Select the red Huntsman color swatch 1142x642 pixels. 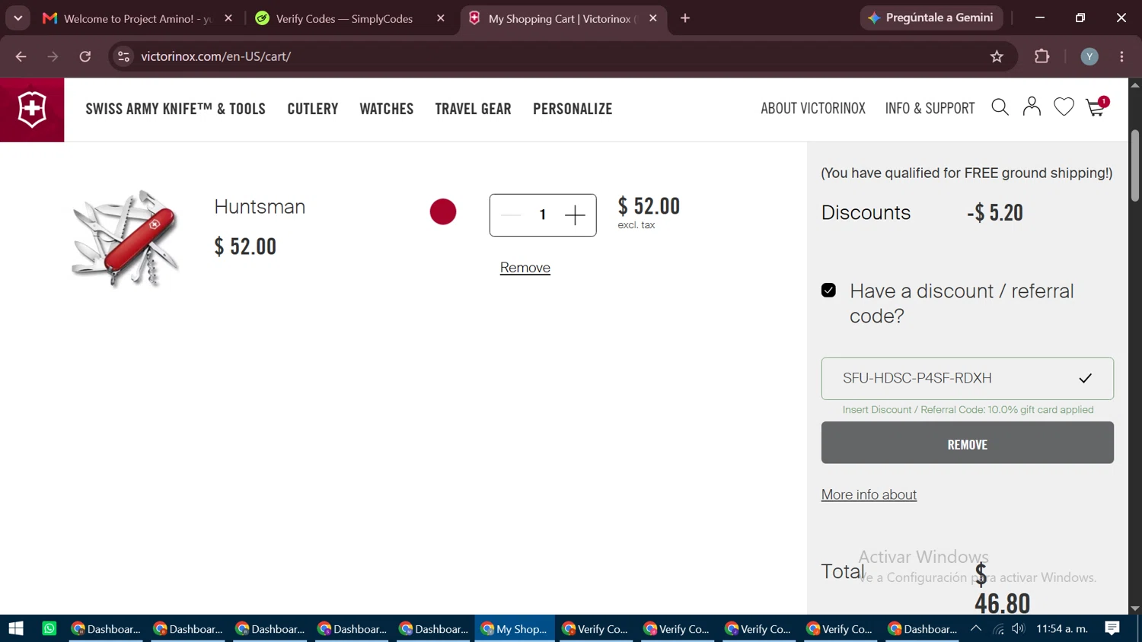pos(443,211)
